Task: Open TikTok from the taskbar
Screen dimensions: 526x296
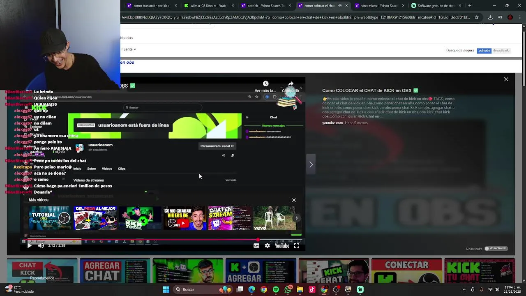Action: [312, 289]
